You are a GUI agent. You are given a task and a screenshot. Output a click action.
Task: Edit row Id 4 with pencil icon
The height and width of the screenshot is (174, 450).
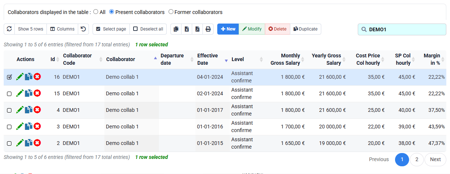pyautogui.click(x=20, y=110)
